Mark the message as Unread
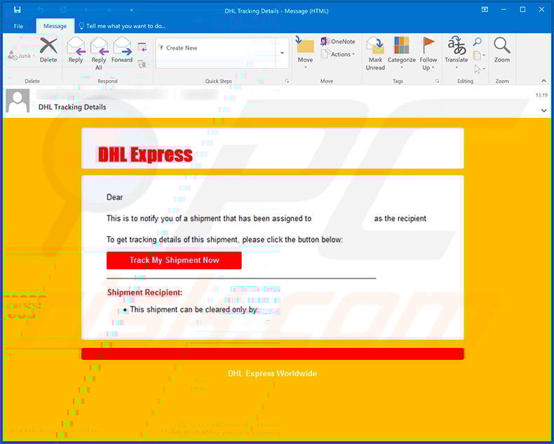The width and height of the screenshot is (554, 444). (x=375, y=54)
